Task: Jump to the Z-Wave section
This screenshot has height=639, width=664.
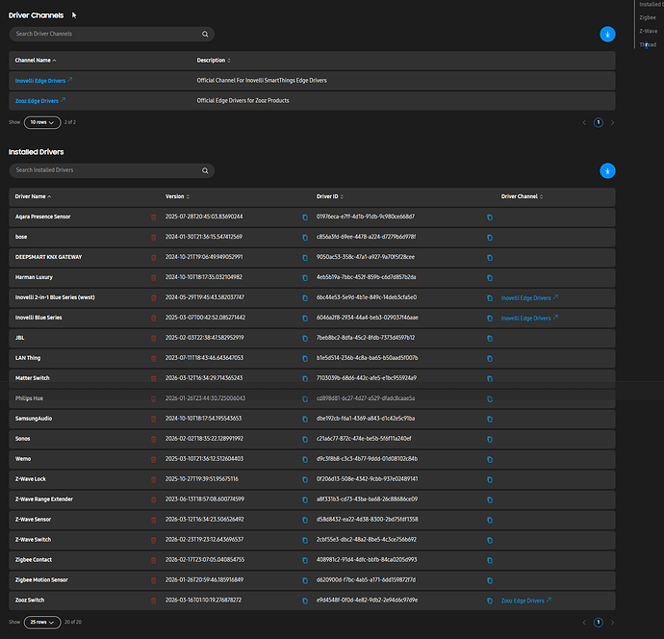Action: pos(649,32)
